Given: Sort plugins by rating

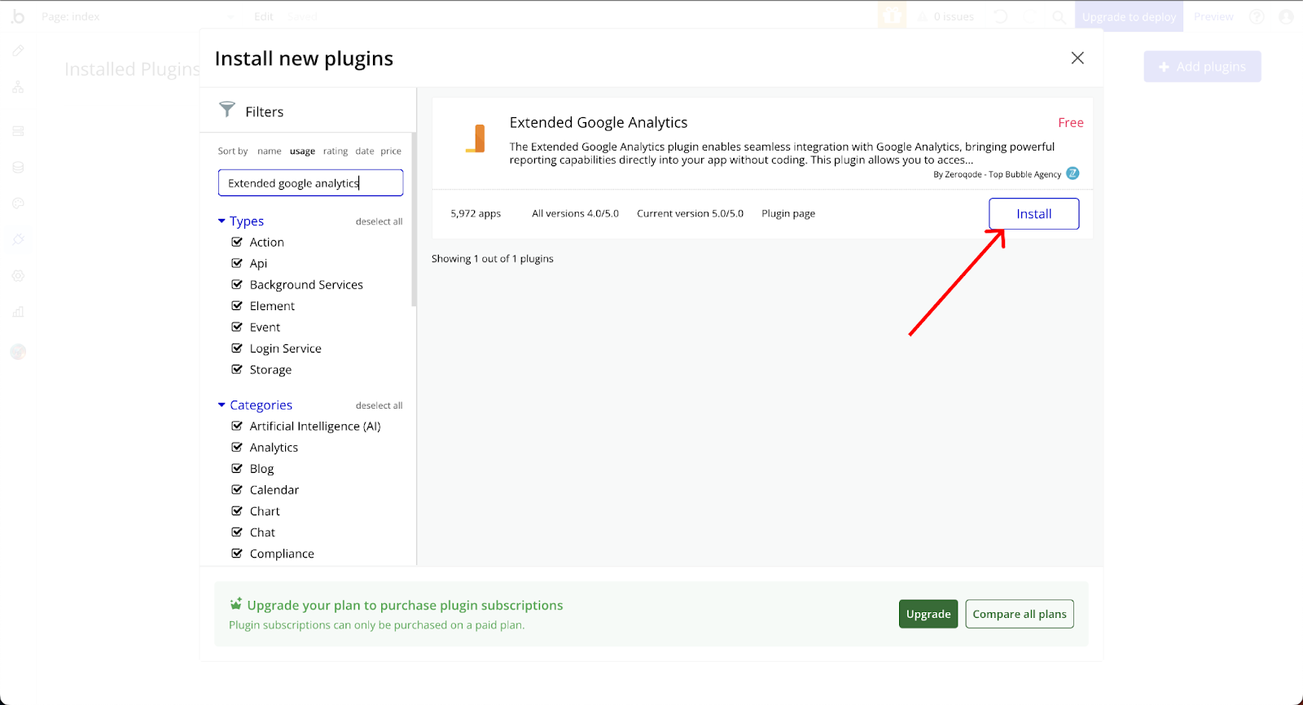Looking at the screenshot, I should point(335,151).
